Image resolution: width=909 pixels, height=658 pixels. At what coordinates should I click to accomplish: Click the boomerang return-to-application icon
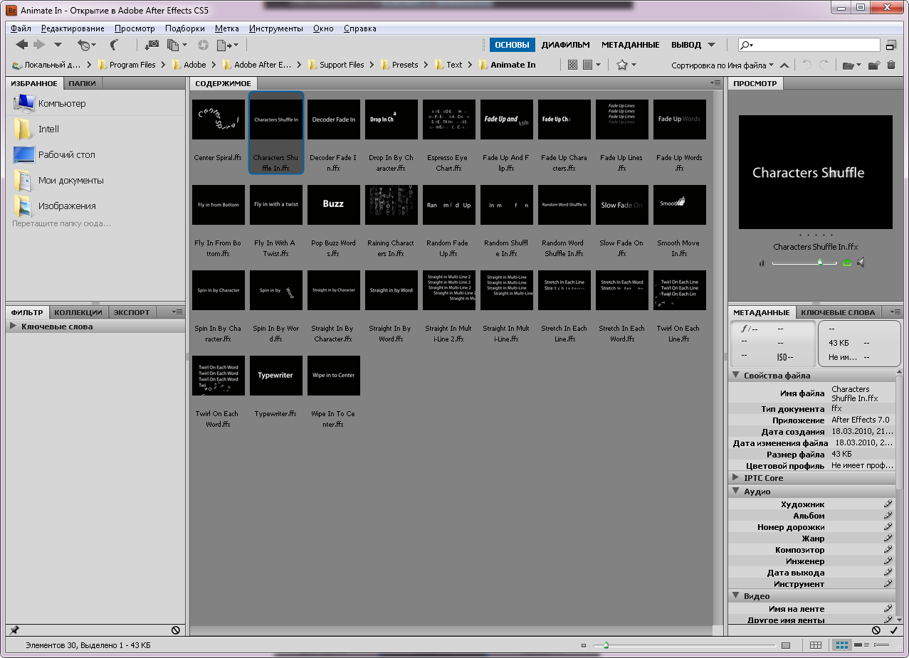pos(115,45)
